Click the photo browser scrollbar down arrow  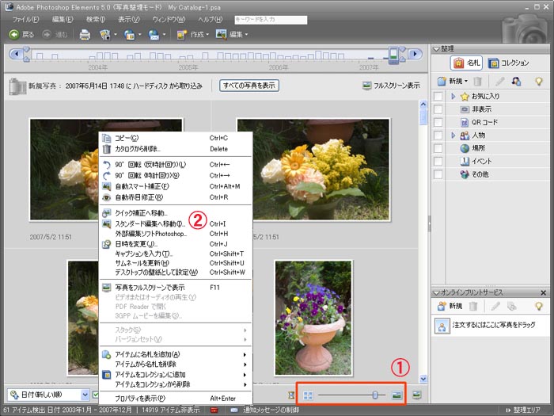click(423, 379)
